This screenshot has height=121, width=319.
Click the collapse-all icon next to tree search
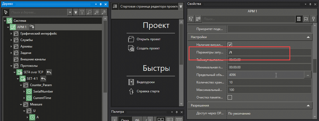click(76, 12)
